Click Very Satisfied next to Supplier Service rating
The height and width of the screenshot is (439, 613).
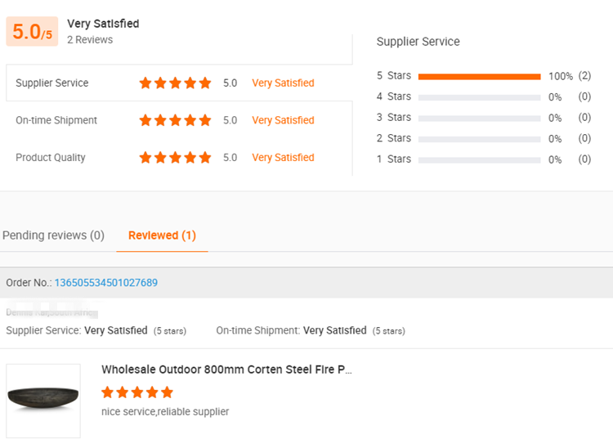283,83
